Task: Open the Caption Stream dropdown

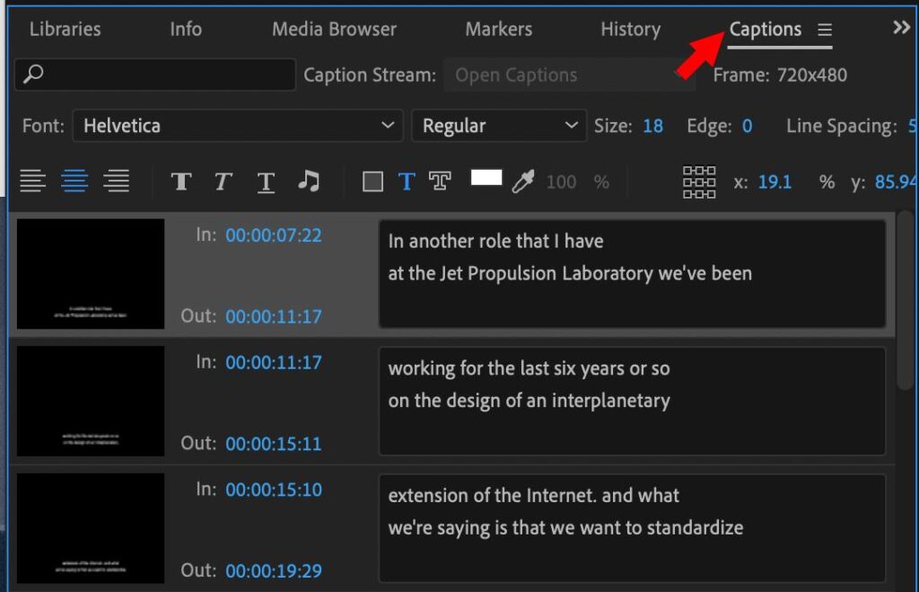Action: pyautogui.click(x=569, y=75)
